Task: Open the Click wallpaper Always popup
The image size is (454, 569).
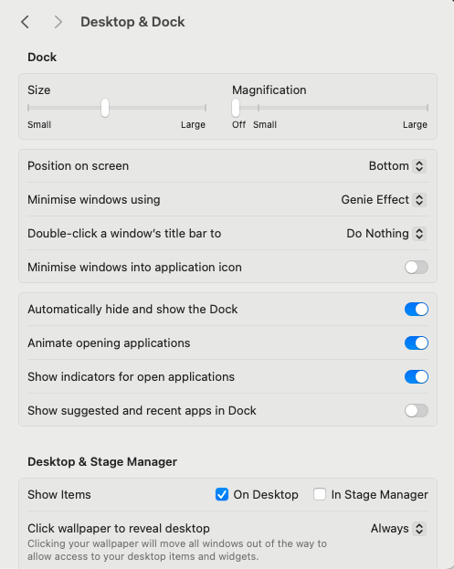Action: pos(419,529)
